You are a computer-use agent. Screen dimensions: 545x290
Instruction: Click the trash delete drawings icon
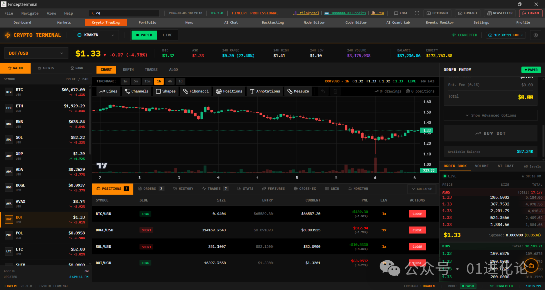click(x=335, y=91)
